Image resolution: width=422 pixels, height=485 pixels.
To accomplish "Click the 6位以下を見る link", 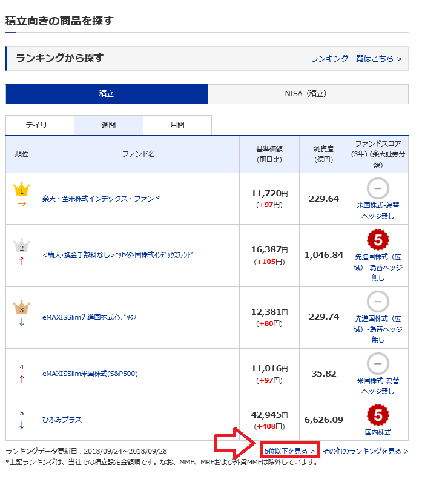I will 289,451.
